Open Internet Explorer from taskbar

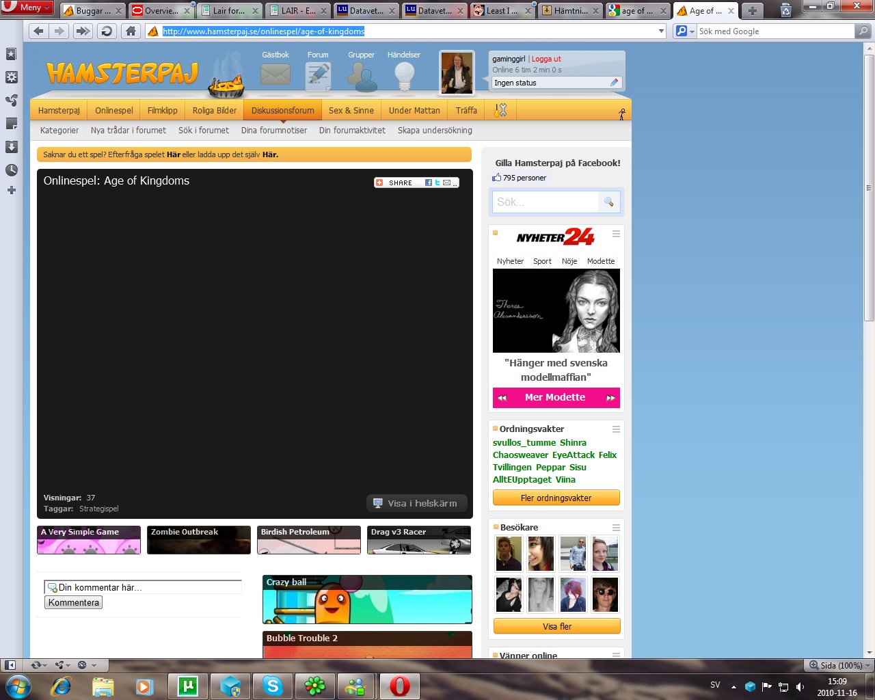(x=61, y=686)
